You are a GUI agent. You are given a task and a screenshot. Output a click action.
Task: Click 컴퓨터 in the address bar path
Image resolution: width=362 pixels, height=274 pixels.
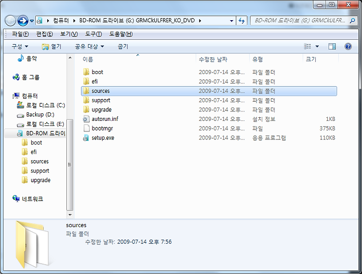click(x=61, y=21)
